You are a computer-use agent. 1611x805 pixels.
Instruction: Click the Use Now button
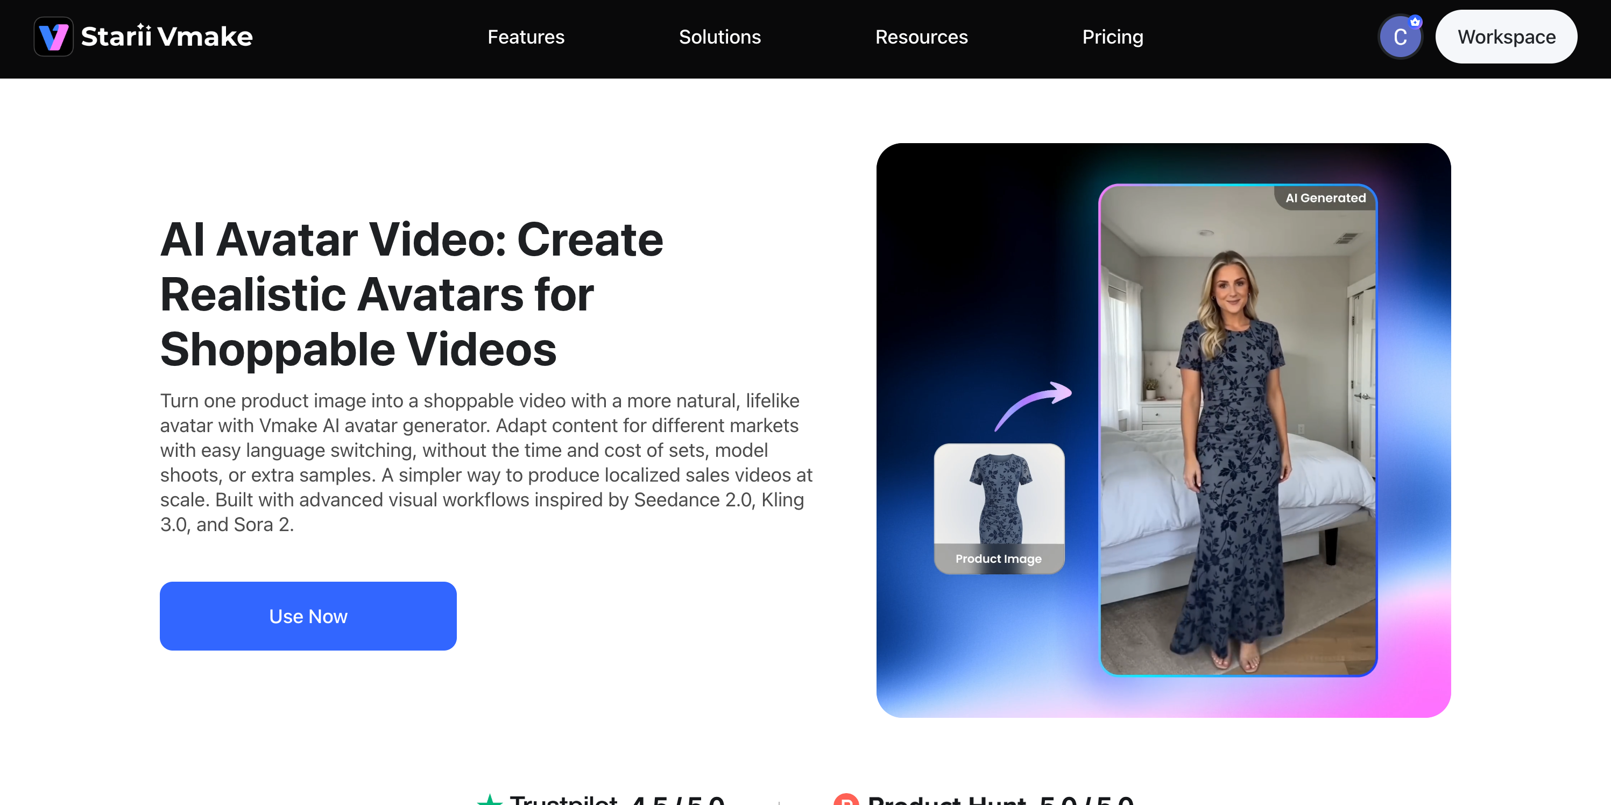point(308,616)
